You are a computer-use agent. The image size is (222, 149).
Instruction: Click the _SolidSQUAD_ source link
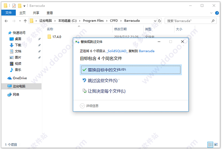point(117,51)
